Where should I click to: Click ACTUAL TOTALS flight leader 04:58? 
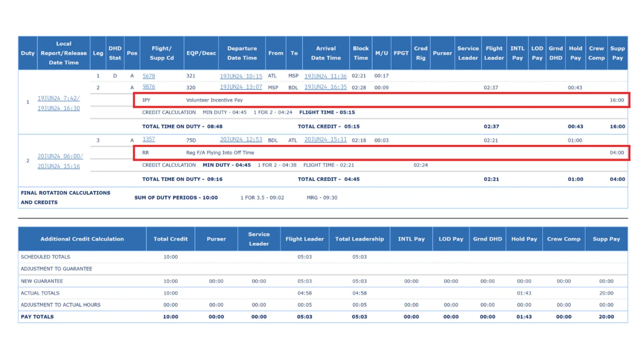305,293
